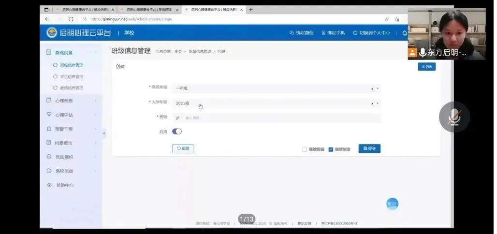This screenshot has width=497, height=234.
Task: Click 主页 in the breadcrumb
Action: click(178, 51)
